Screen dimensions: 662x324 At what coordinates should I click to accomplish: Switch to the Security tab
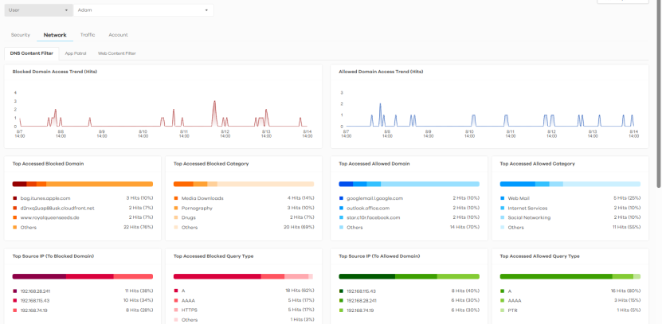(x=21, y=35)
